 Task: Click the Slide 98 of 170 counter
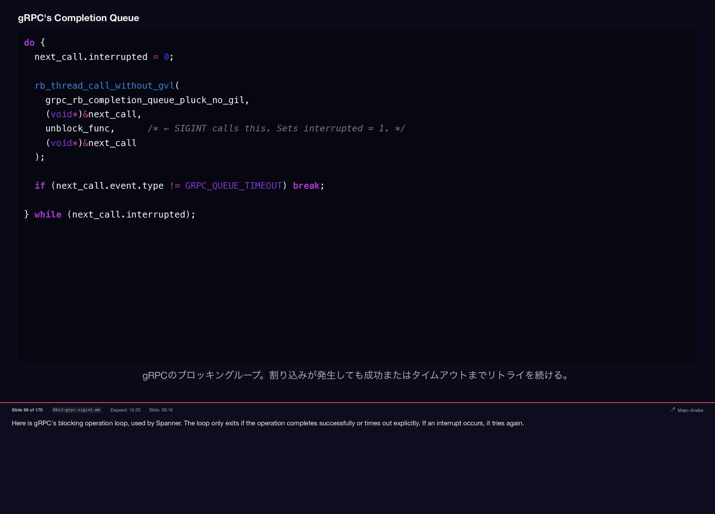point(27,410)
